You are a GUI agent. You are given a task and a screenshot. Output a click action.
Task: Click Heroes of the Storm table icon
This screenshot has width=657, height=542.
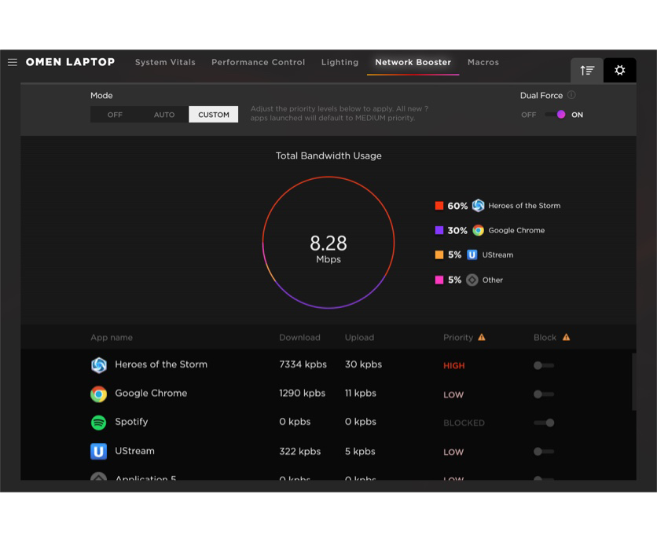click(x=99, y=365)
